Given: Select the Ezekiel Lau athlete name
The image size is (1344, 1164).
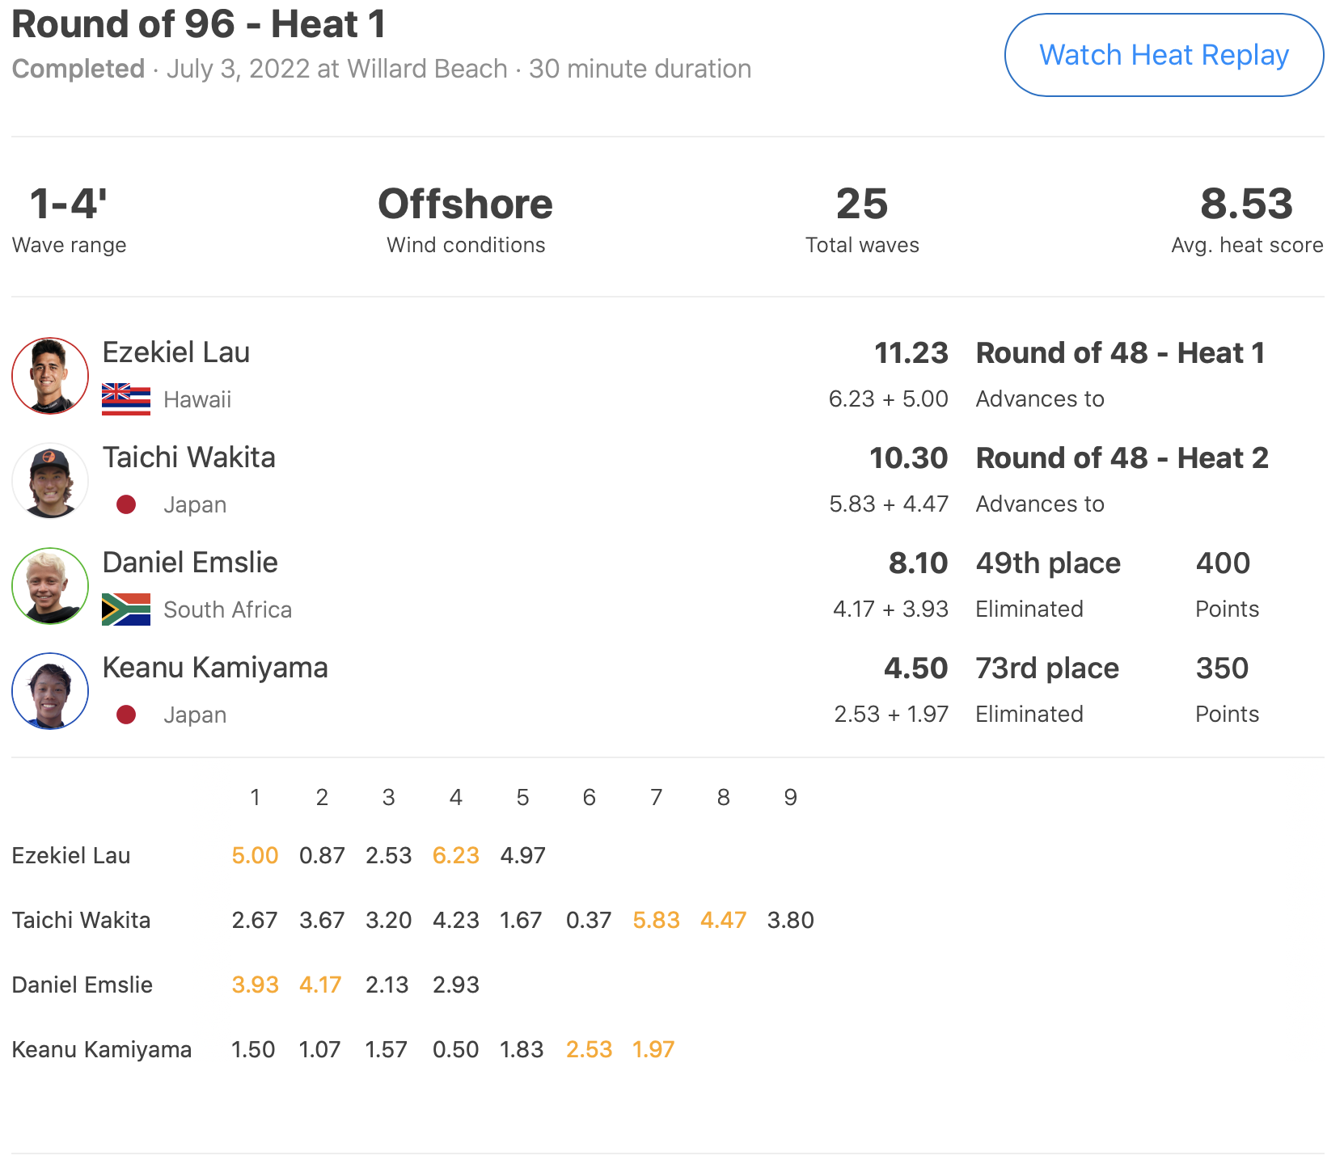Looking at the screenshot, I should 176,352.
